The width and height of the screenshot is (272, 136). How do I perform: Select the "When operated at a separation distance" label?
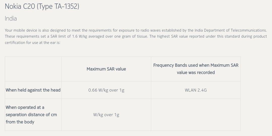coord(31,115)
